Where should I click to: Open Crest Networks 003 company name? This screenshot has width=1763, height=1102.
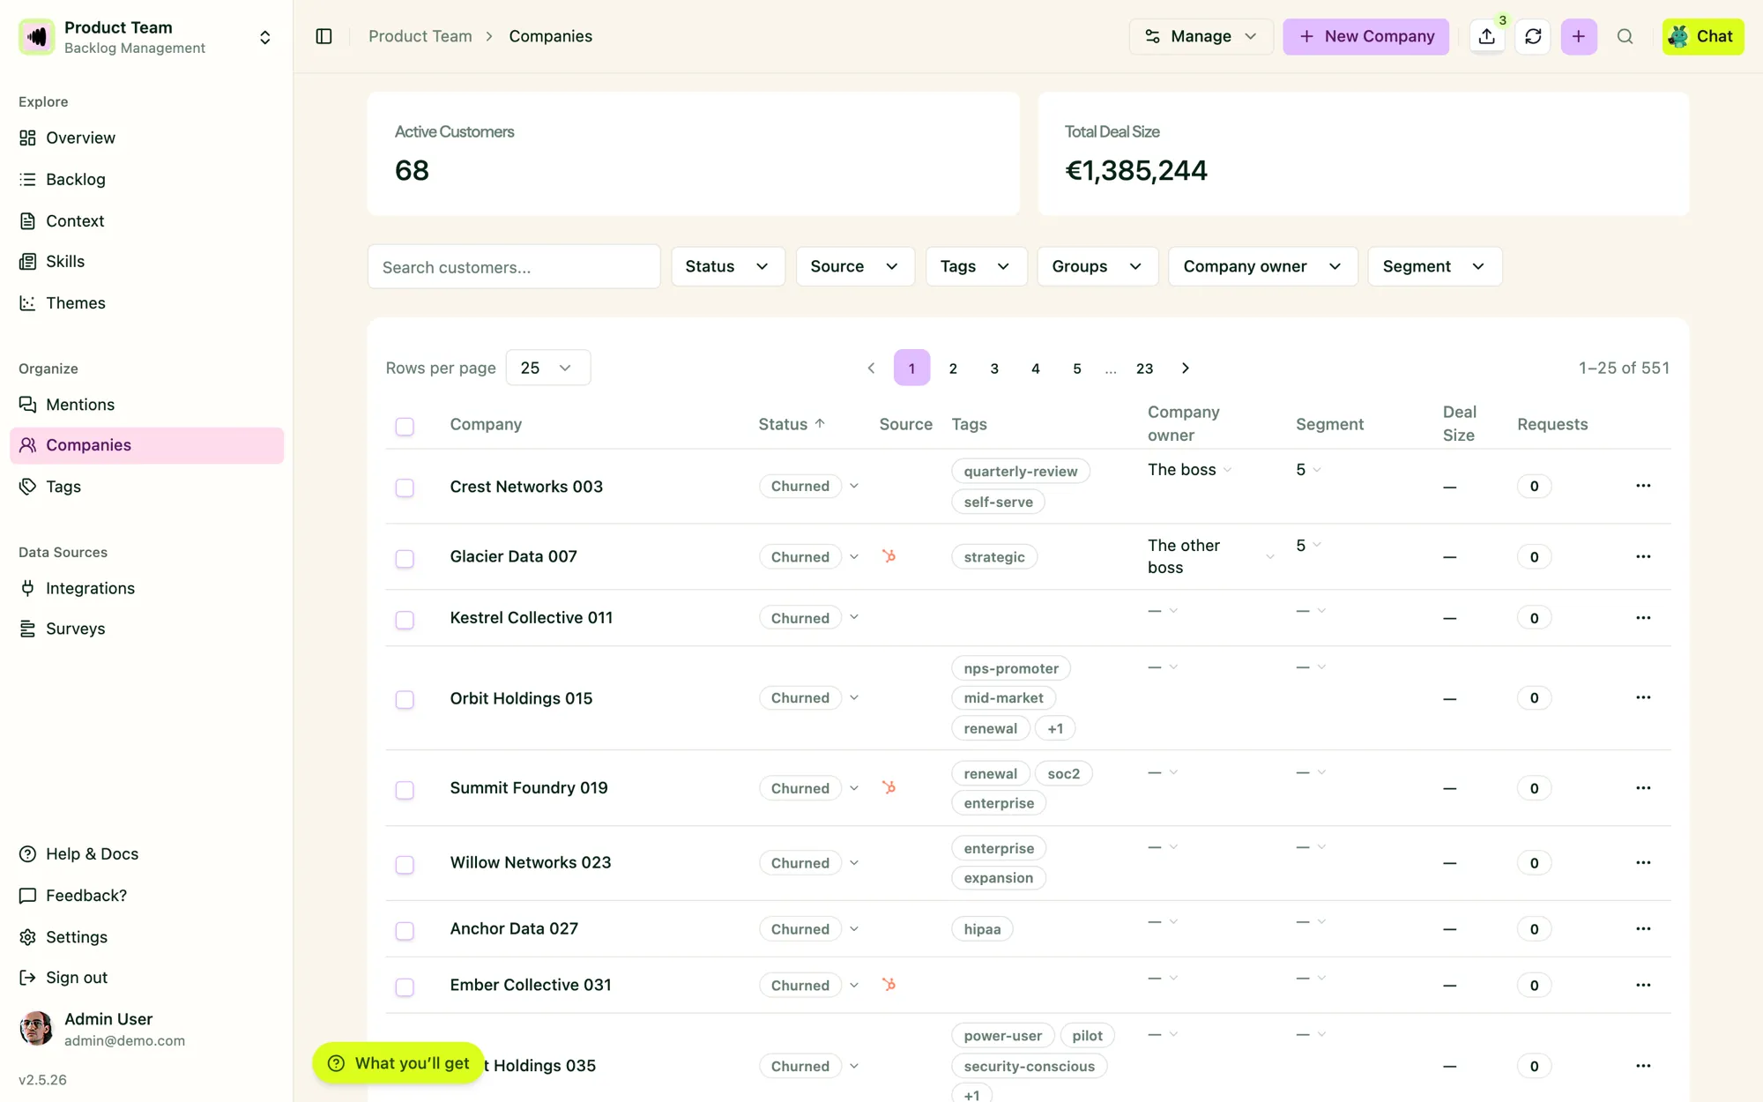(x=526, y=487)
